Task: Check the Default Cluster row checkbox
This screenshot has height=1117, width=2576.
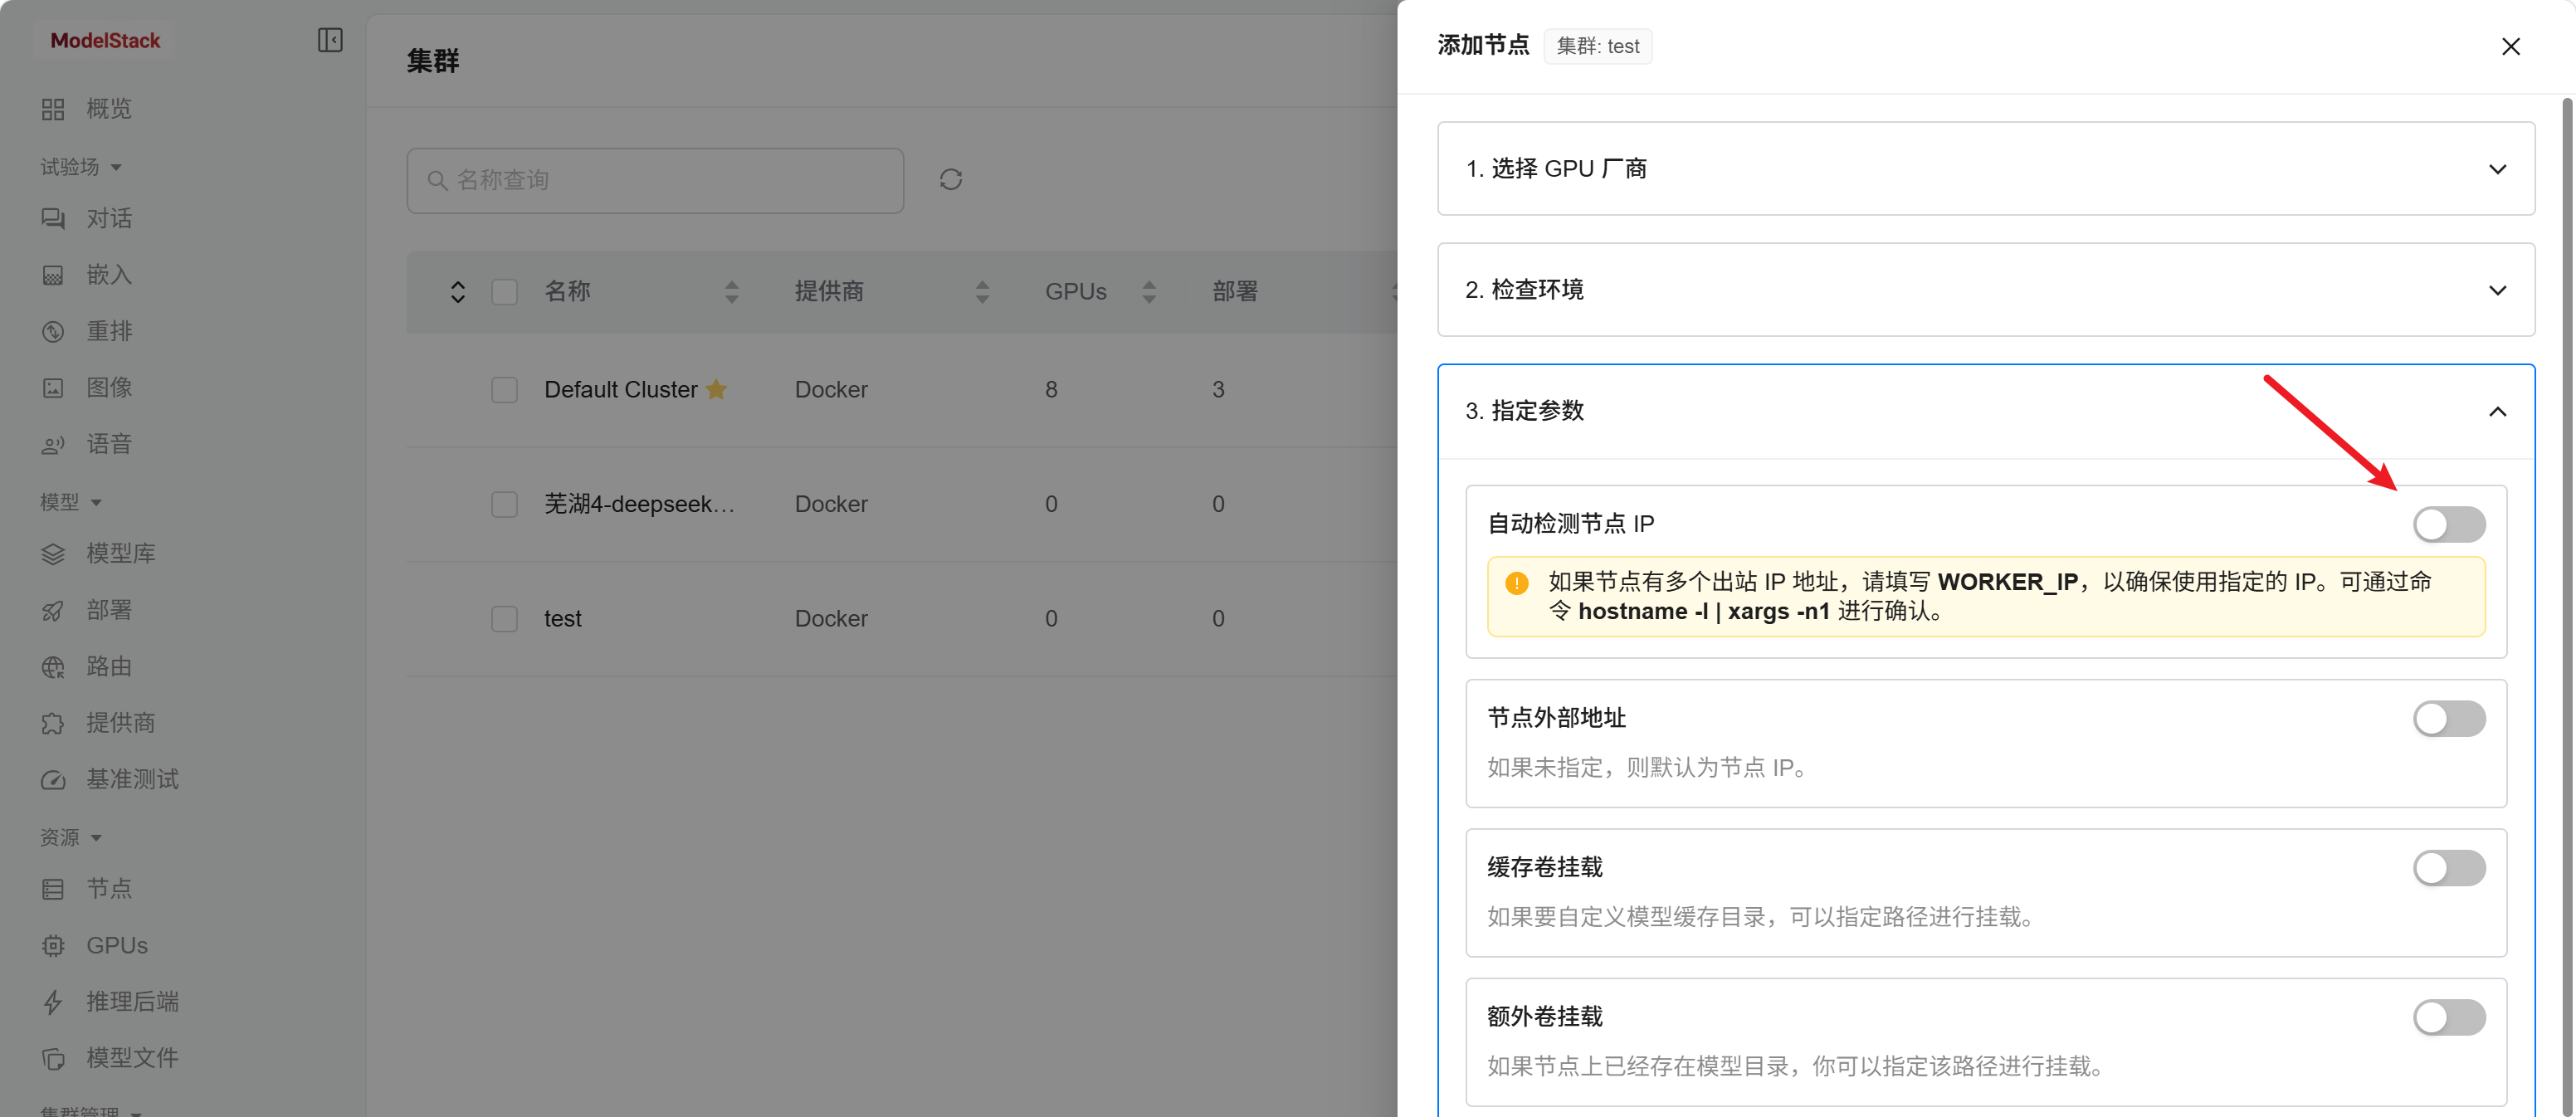Action: (504, 390)
